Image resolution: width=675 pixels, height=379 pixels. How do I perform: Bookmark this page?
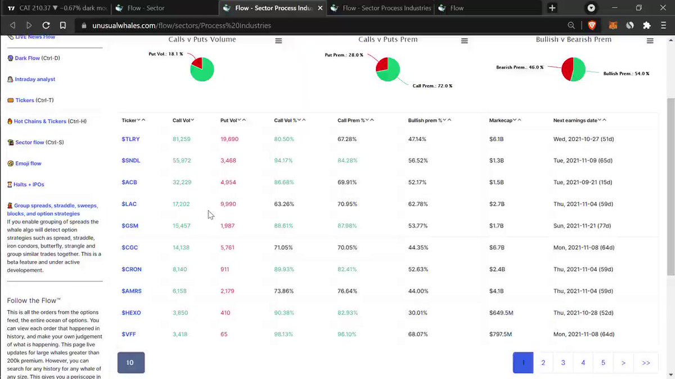pyautogui.click(x=63, y=25)
